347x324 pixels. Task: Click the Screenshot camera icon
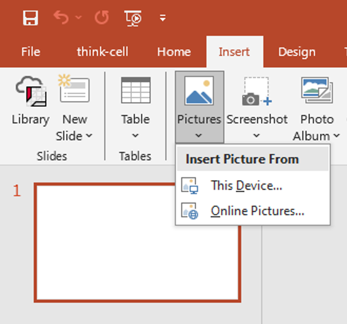click(257, 91)
